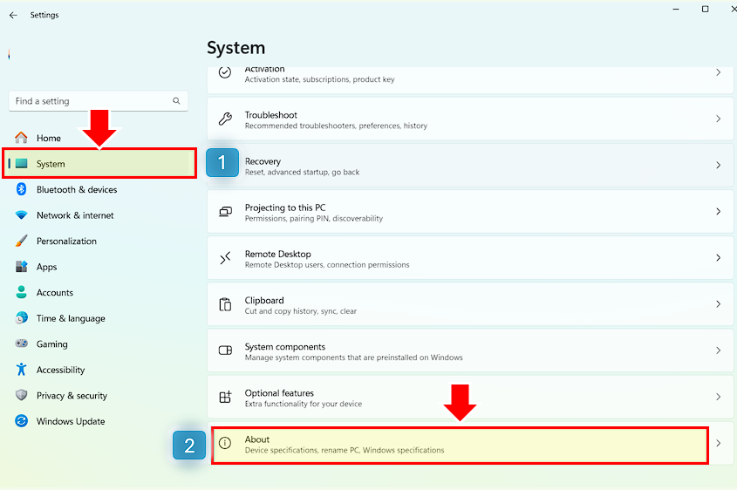The height and width of the screenshot is (490, 737).
Task: Open Accounts settings
Action: 99,292
